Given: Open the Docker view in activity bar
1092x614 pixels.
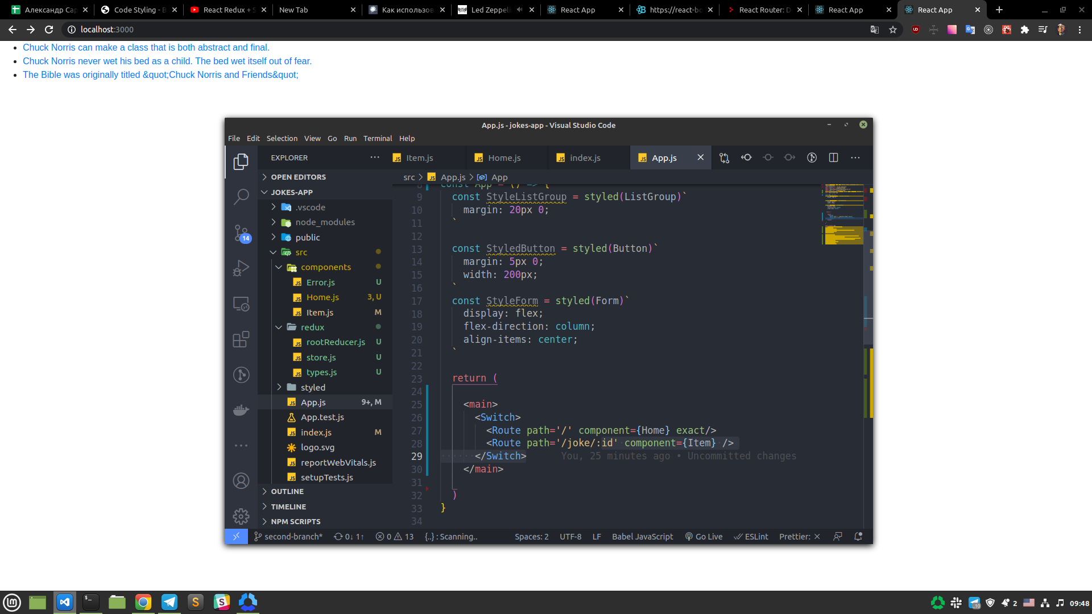Looking at the screenshot, I should coord(241,410).
